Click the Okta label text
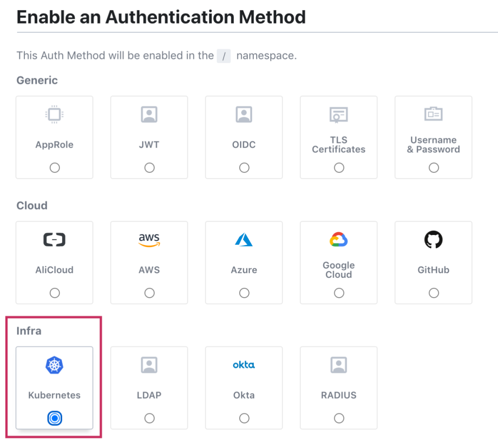 244,396
